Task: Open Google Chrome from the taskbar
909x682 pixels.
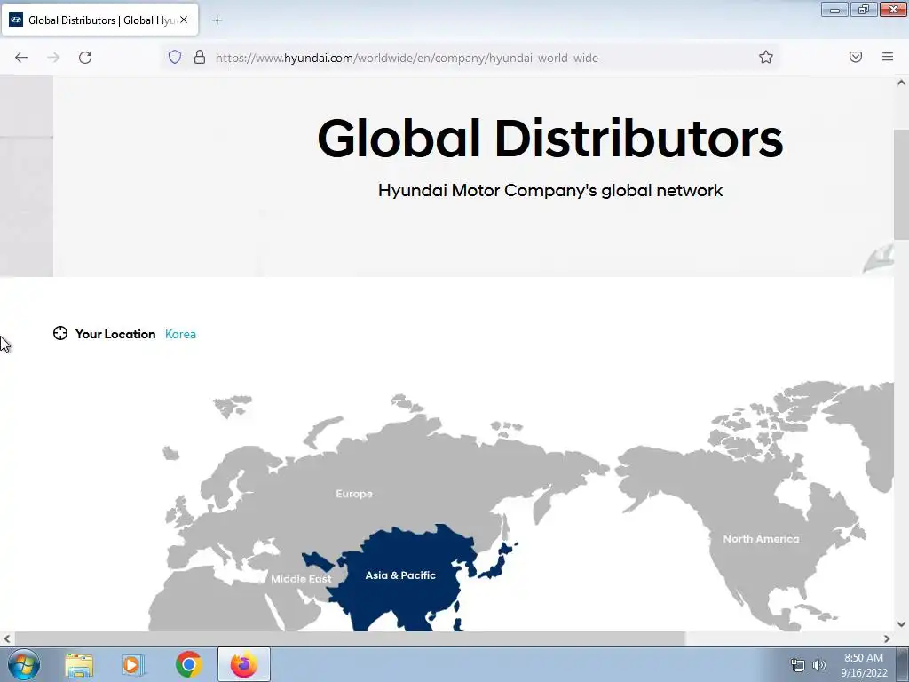Action: coord(188,664)
